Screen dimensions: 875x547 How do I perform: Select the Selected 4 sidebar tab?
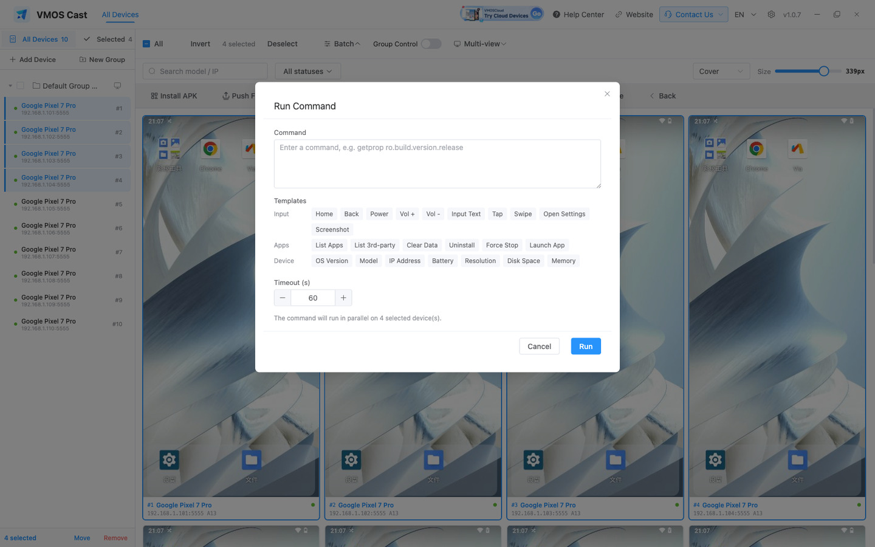(108, 40)
